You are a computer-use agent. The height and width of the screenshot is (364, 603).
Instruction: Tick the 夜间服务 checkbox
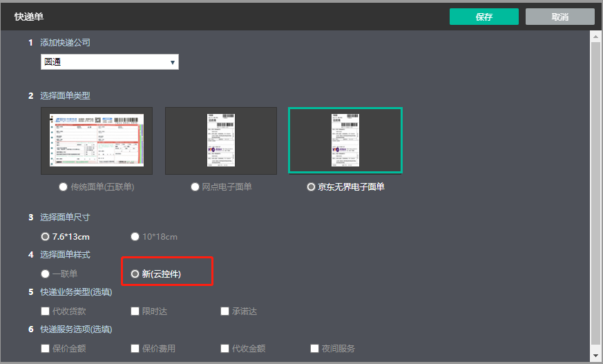click(314, 348)
